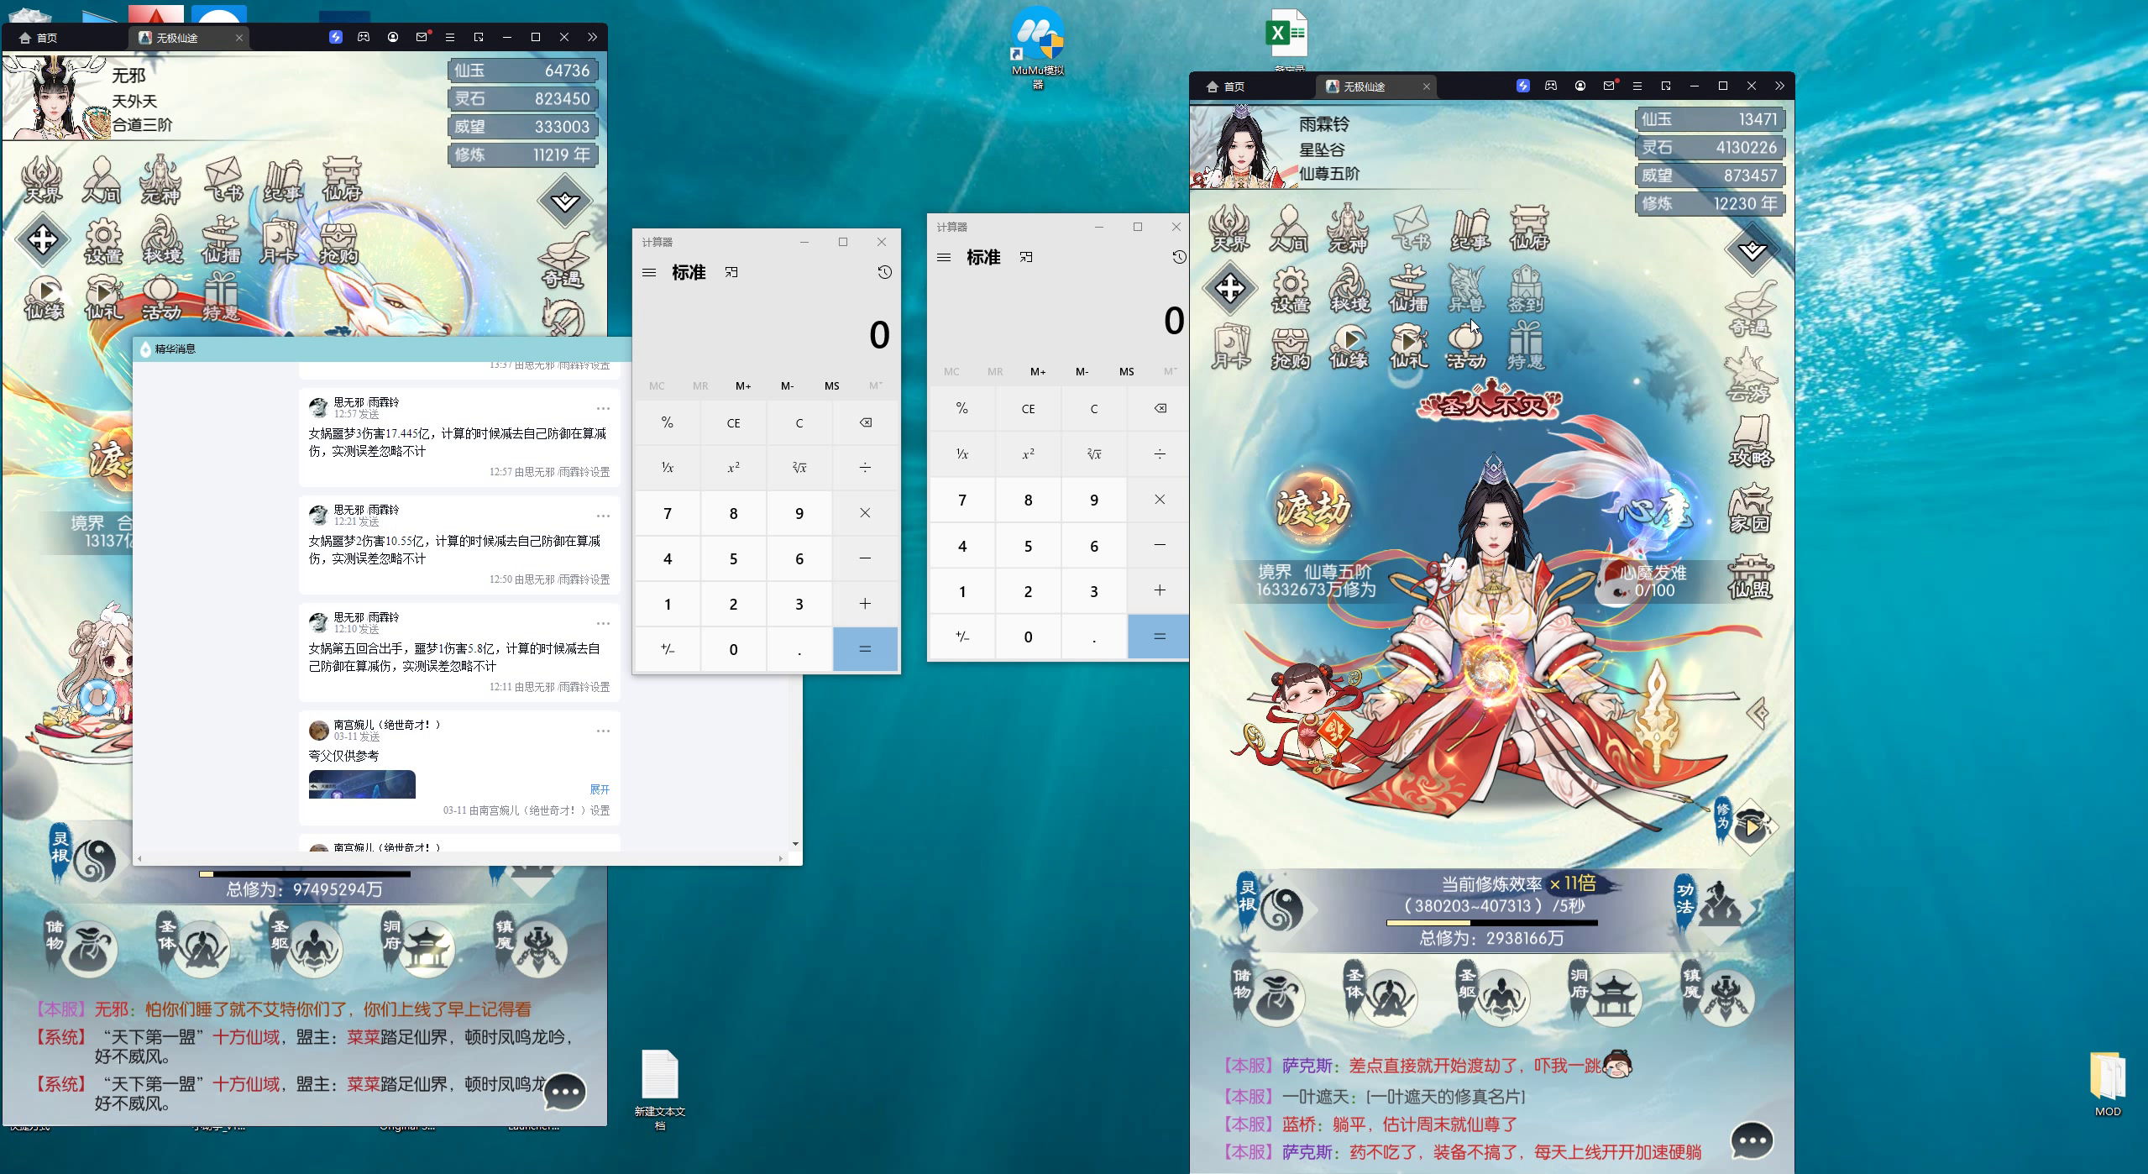Open 攻略 guide icon in right game window

1751,442
